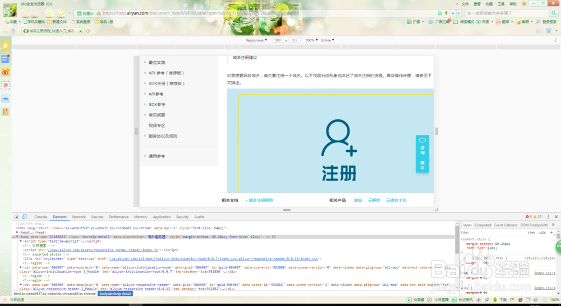Click the viewport height input field
The width and height of the screenshot is (561, 306).
(x=295, y=40)
